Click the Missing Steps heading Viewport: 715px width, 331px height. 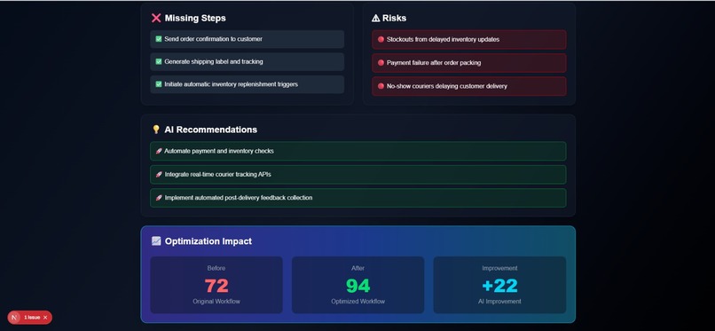[195, 19]
